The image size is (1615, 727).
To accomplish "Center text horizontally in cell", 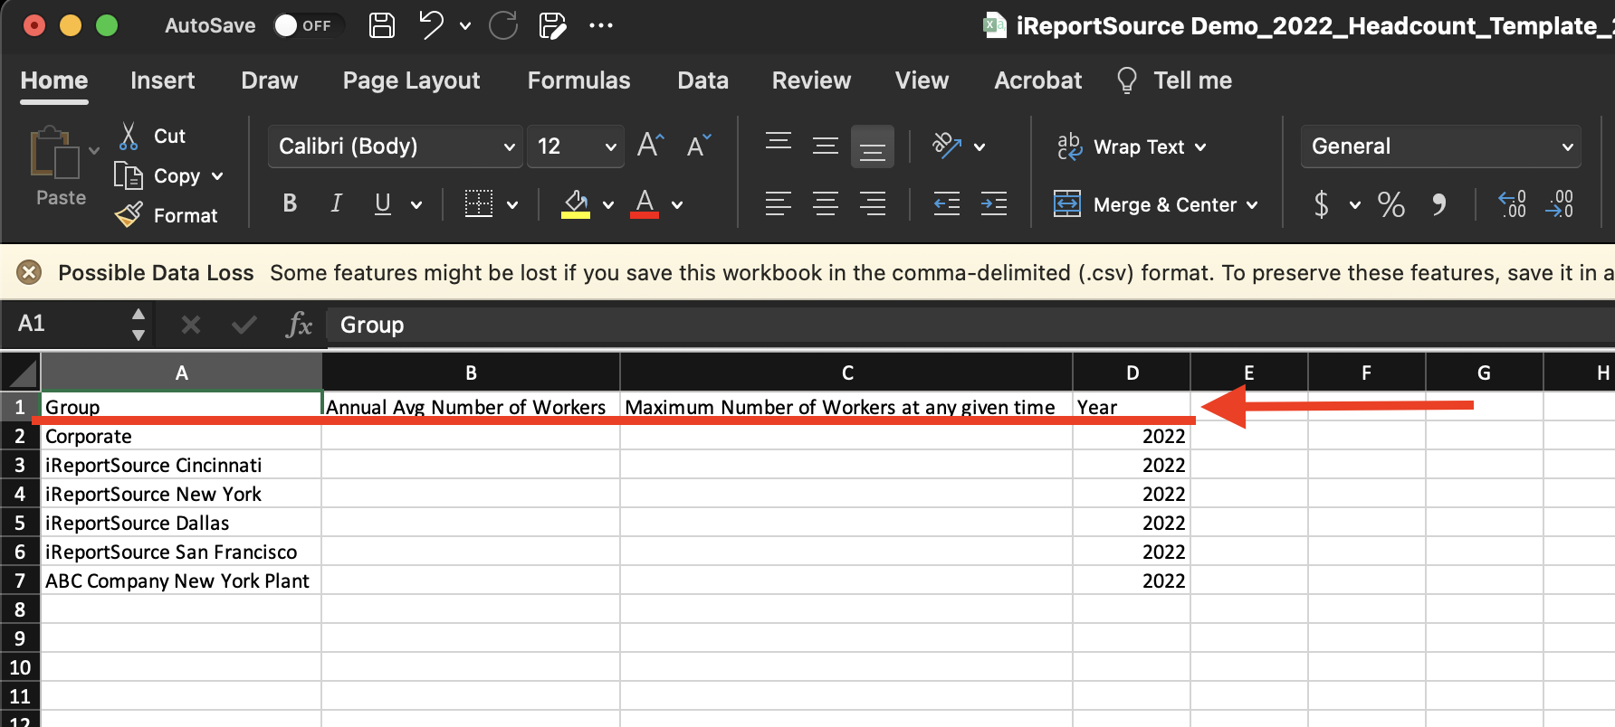I will tap(826, 203).
